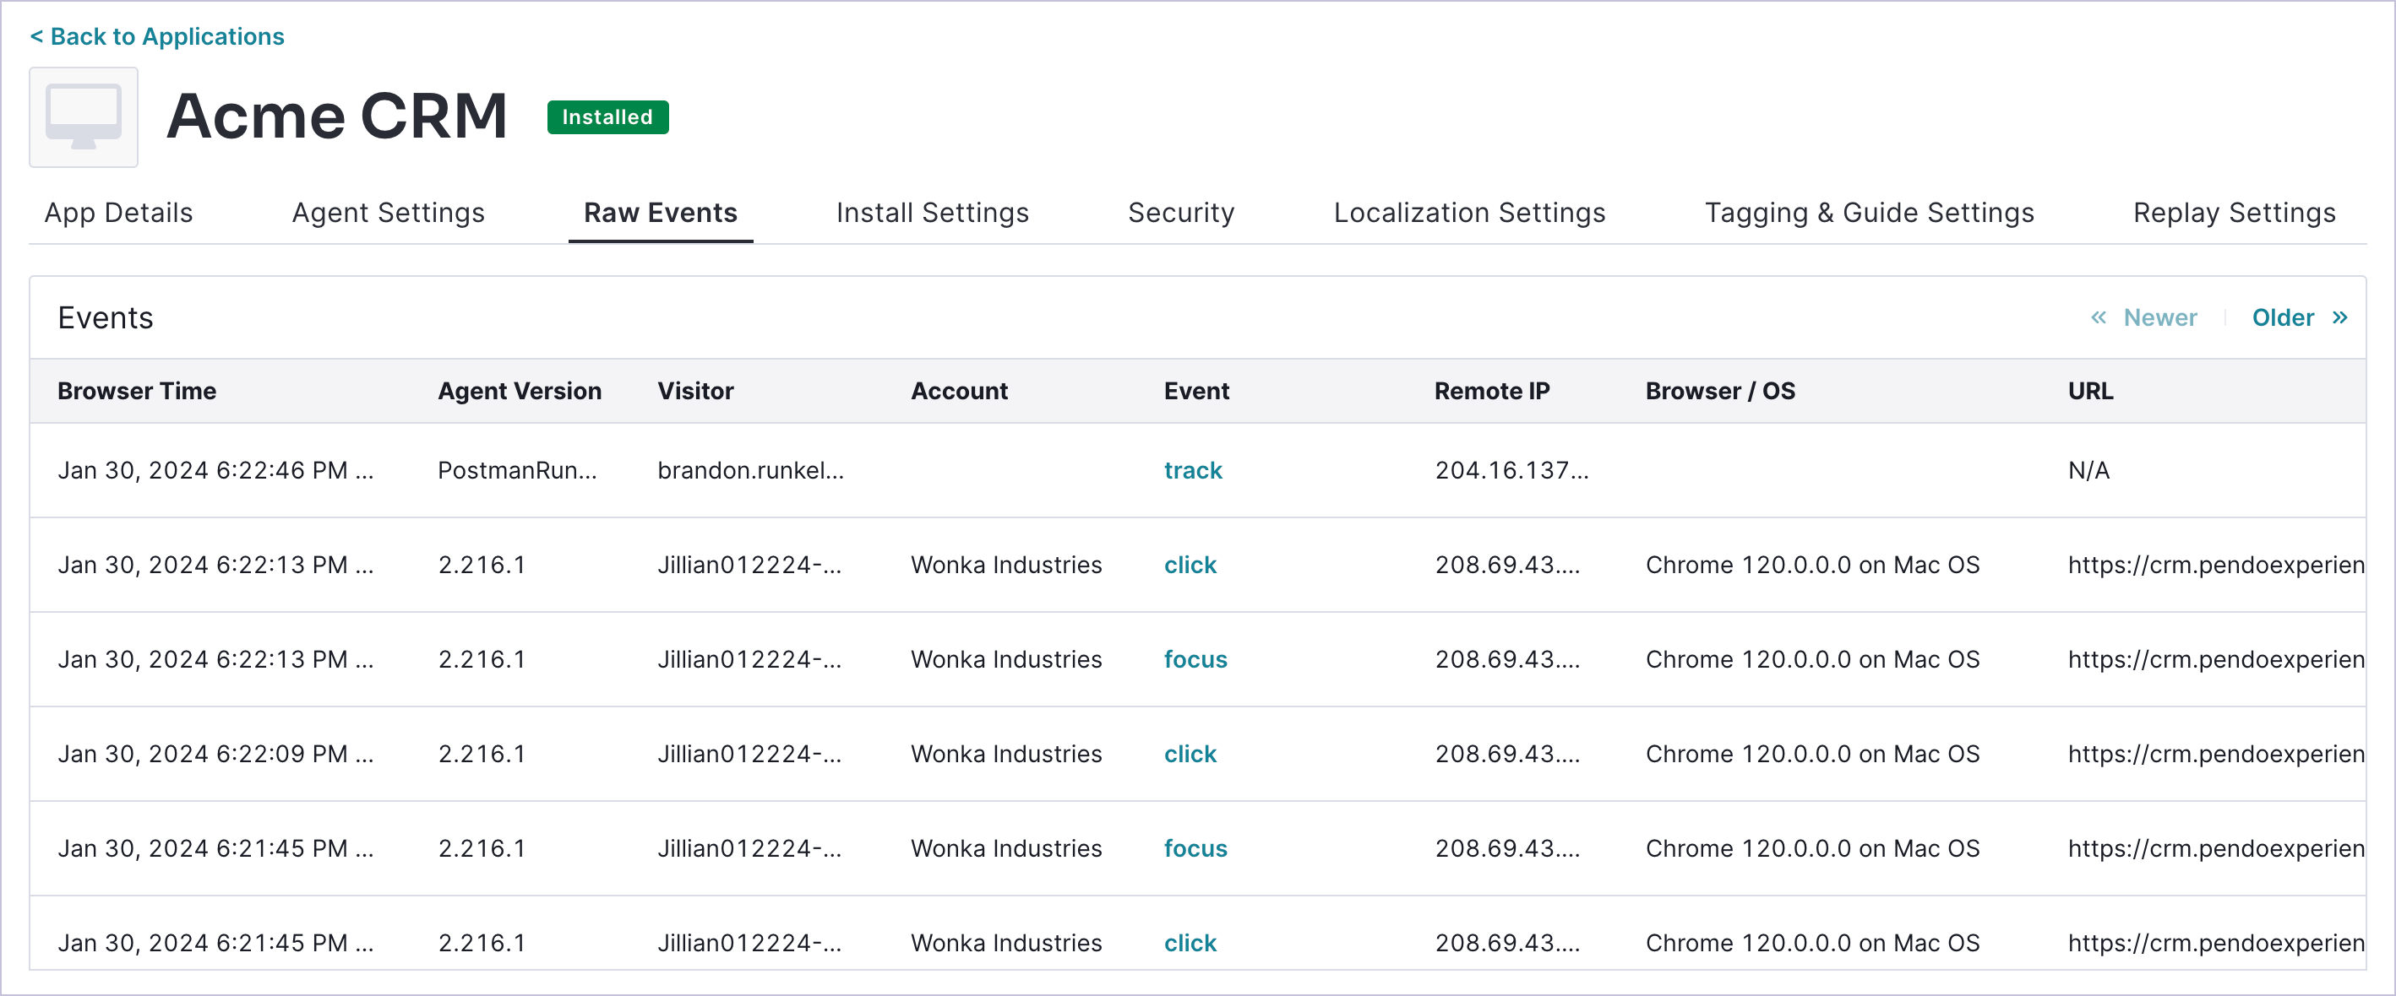
Task: Open the Replay Settings tab
Action: pos(2233,213)
